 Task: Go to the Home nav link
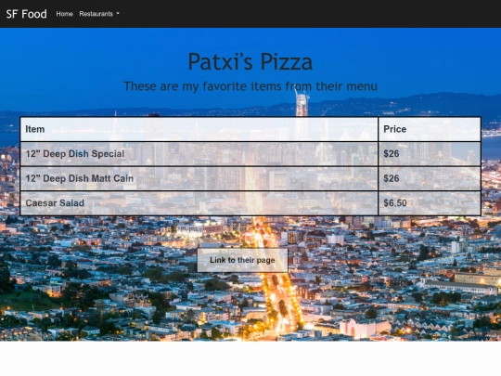65,14
